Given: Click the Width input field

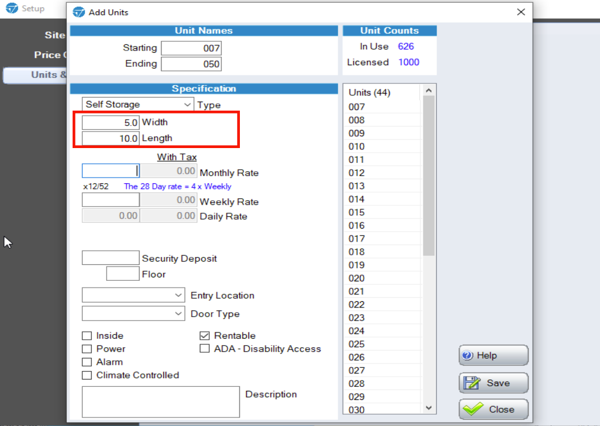Looking at the screenshot, I should [x=111, y=123].
